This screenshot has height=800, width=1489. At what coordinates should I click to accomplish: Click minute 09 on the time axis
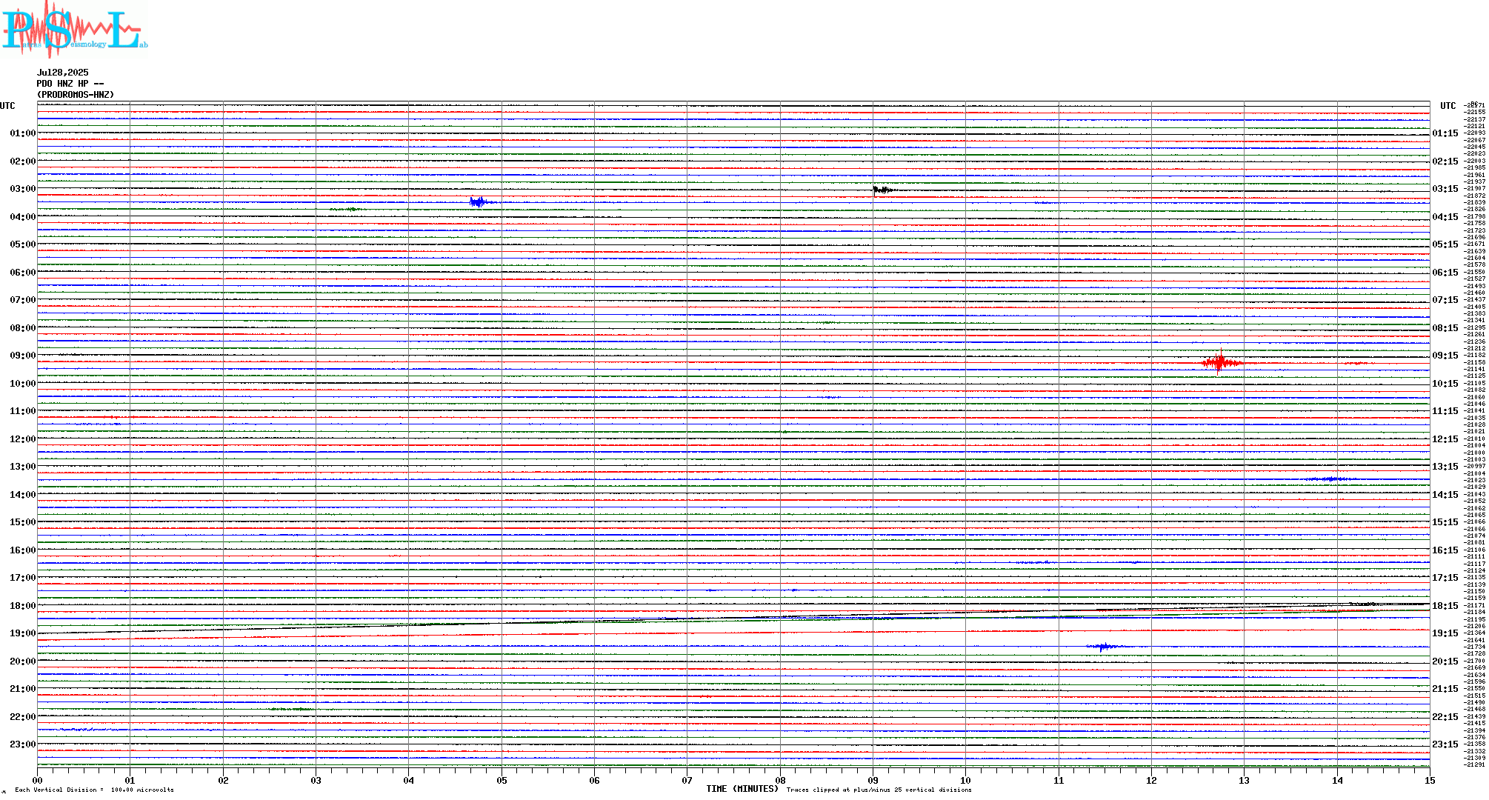pyautogui.click(x=873, y=780)
